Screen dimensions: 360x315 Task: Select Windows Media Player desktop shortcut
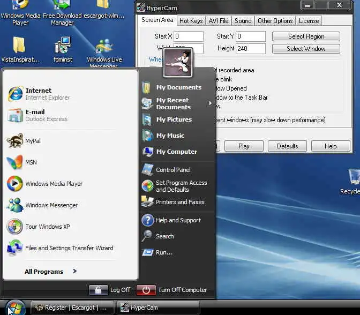[x=20, y=13]
